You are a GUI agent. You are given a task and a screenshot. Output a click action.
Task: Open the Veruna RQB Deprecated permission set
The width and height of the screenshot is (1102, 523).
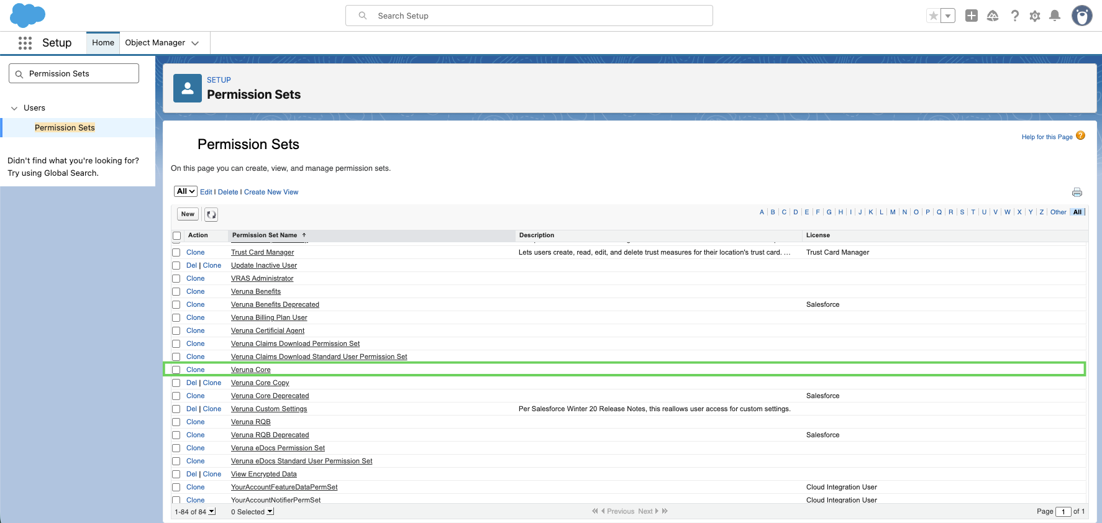pos(270,435)
